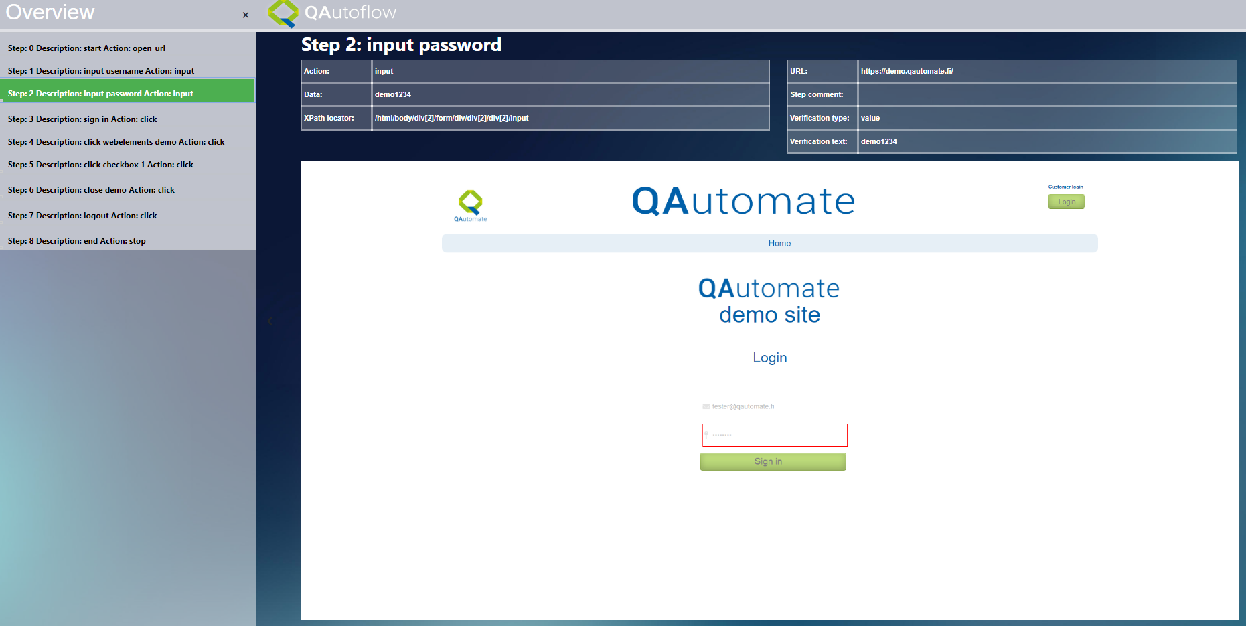Click the blue 'Login' form heading
Image resolution: width=1246 pixels, height=626 pixels.
pyautogui.click(x=770, y=358)
